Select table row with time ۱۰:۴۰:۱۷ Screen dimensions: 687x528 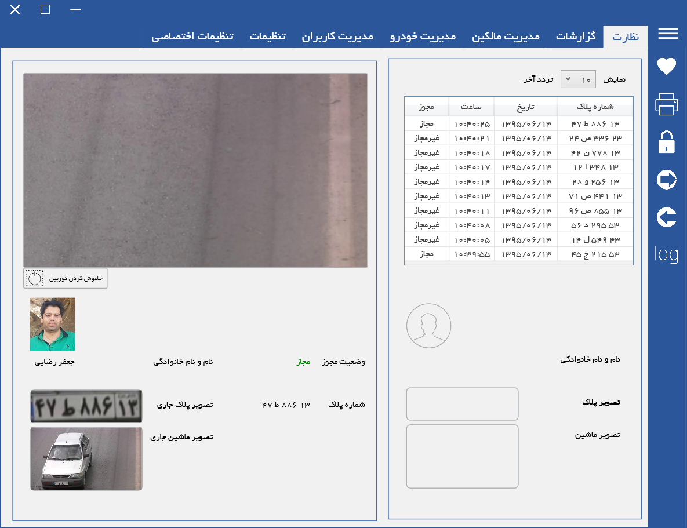tap(519, 167)
